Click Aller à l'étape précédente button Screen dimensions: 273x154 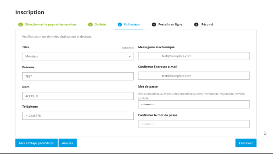click(37, 143)
